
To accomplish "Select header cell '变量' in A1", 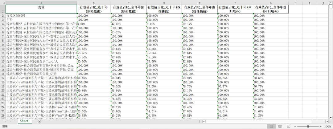I will click(x=41, y=9).
